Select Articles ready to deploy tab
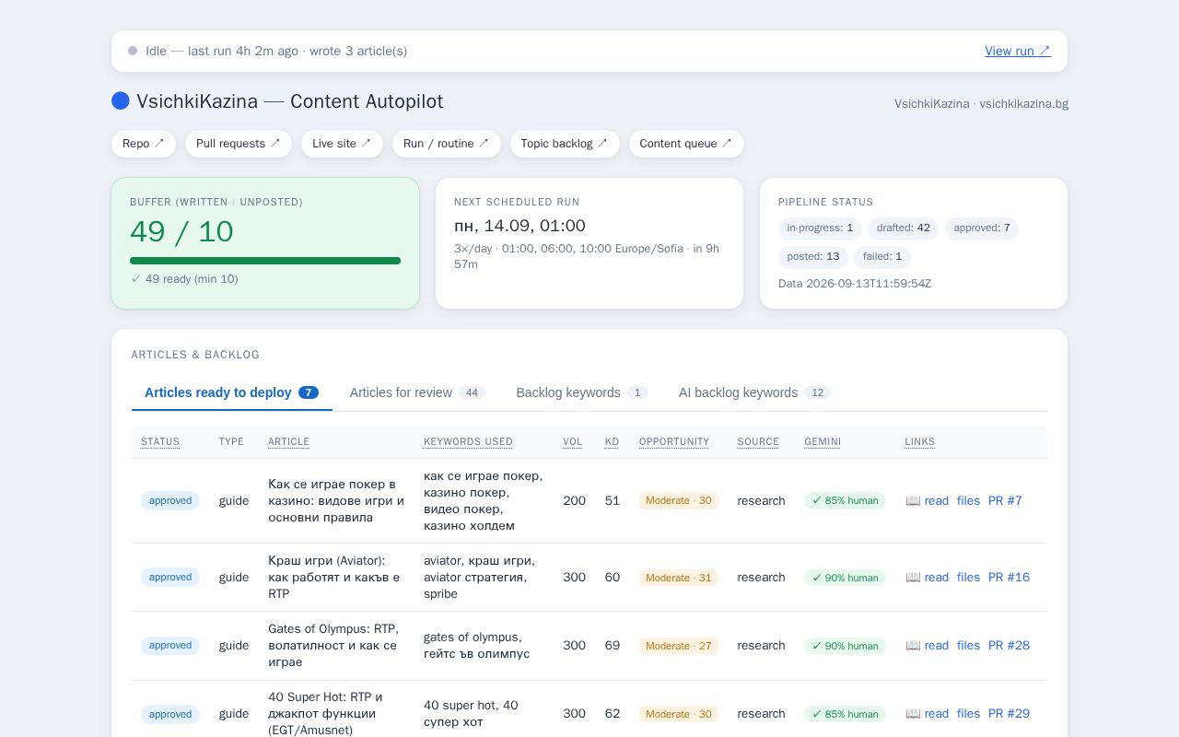The height and width of the screenshot is (737, 1179). pos(232,392)
